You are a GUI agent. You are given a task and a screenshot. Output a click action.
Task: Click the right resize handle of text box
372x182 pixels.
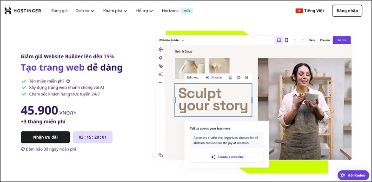pos(252,100)
